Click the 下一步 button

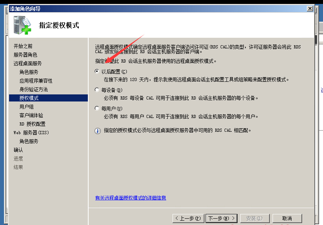[x=221, y=218]
